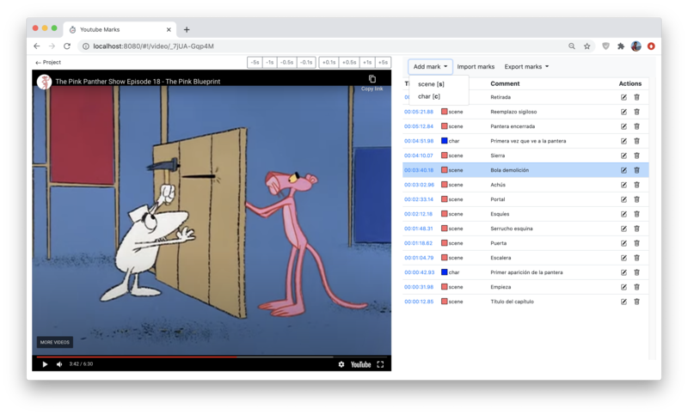Delete the Escalera mark
This screenshot has height=415, width=688.
pos(636,258)
